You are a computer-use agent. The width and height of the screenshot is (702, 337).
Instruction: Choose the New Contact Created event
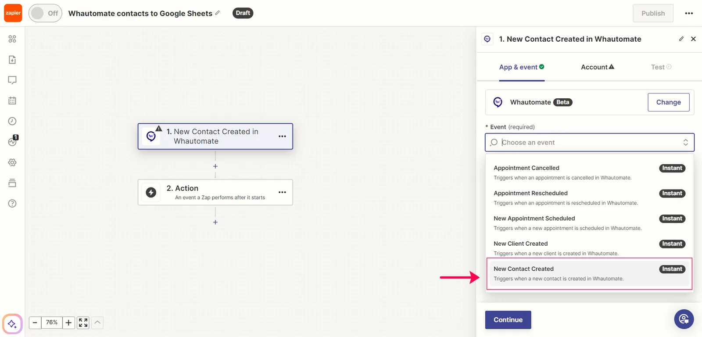[589, 274]
